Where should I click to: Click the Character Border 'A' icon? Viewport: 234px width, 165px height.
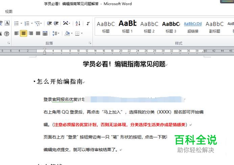[x=7, y=23]
